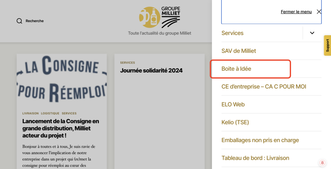The width and height of the screenshot is (331, 169).
Task: Open SAV de Milliet menu entry
Action: pos(239,51)
